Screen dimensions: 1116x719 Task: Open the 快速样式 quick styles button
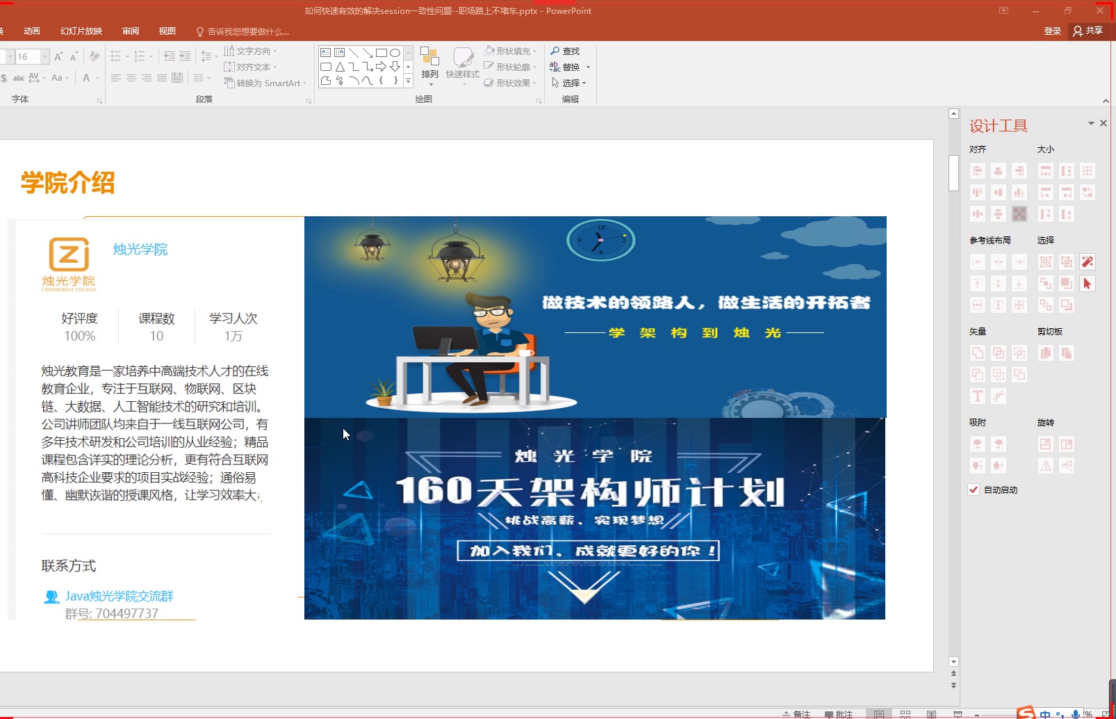(463, 66)
